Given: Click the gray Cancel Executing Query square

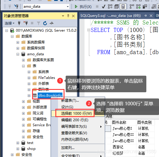Looking at the screenshot, I should click(x=97, y=7).
